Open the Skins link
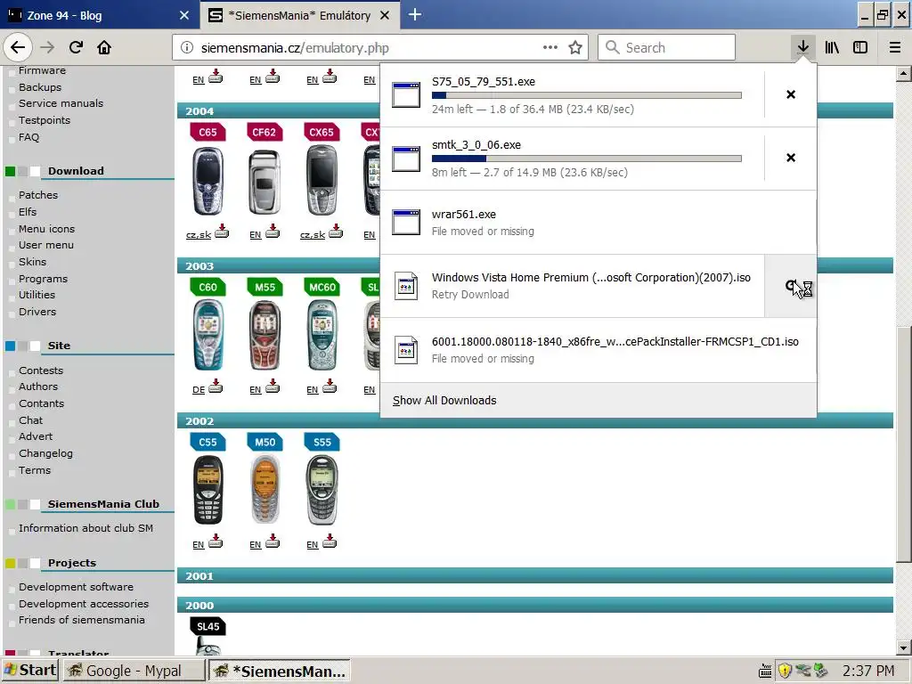This screenshot has width=912, height=684. [x=33, y=262]
